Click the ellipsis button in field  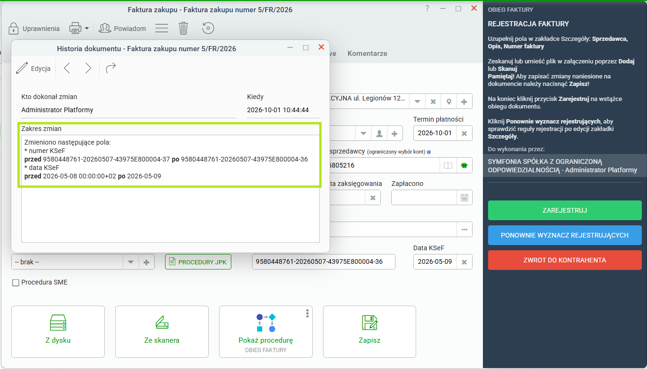tap(465, 230)
